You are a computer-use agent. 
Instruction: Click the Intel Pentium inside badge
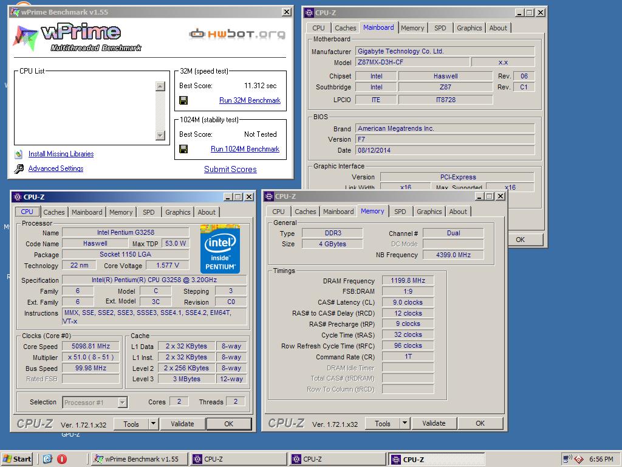click(x=220, y=249)
